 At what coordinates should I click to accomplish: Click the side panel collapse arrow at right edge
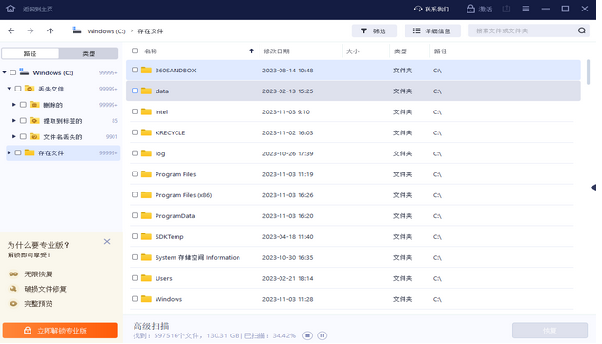[593, 187]
